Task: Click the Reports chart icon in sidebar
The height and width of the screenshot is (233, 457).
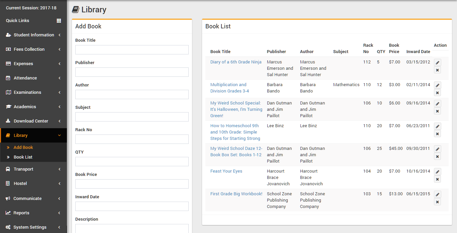Action: (x=8, y=213)
